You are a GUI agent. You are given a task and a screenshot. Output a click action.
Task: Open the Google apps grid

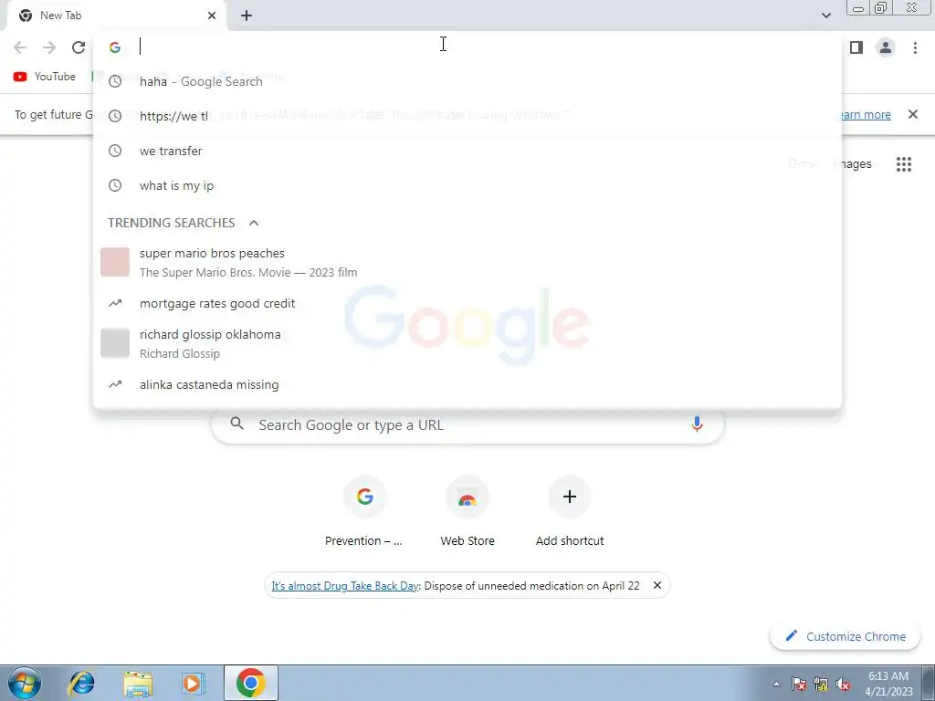click(x=904, y=164)
